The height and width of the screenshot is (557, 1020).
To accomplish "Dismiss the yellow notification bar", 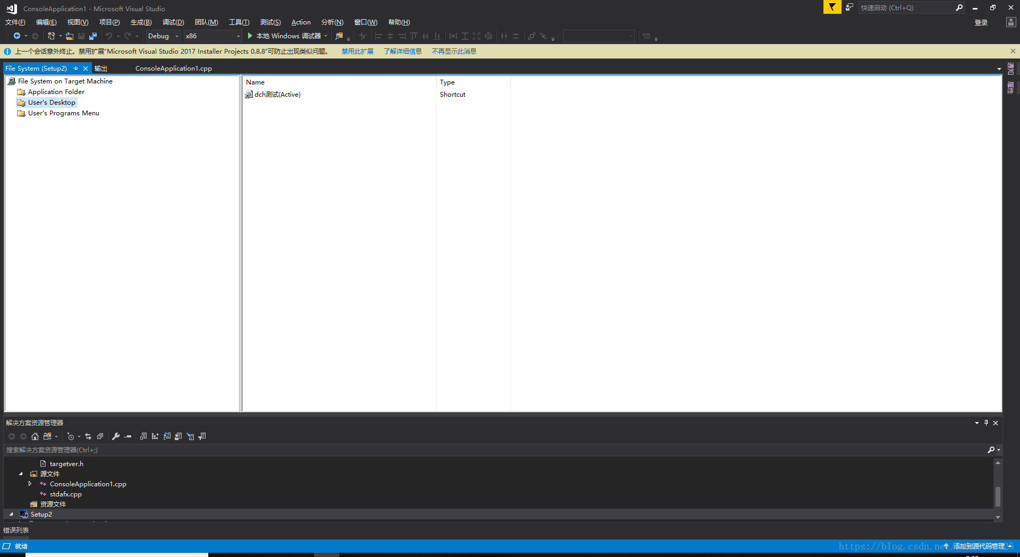I will 1013,52.
